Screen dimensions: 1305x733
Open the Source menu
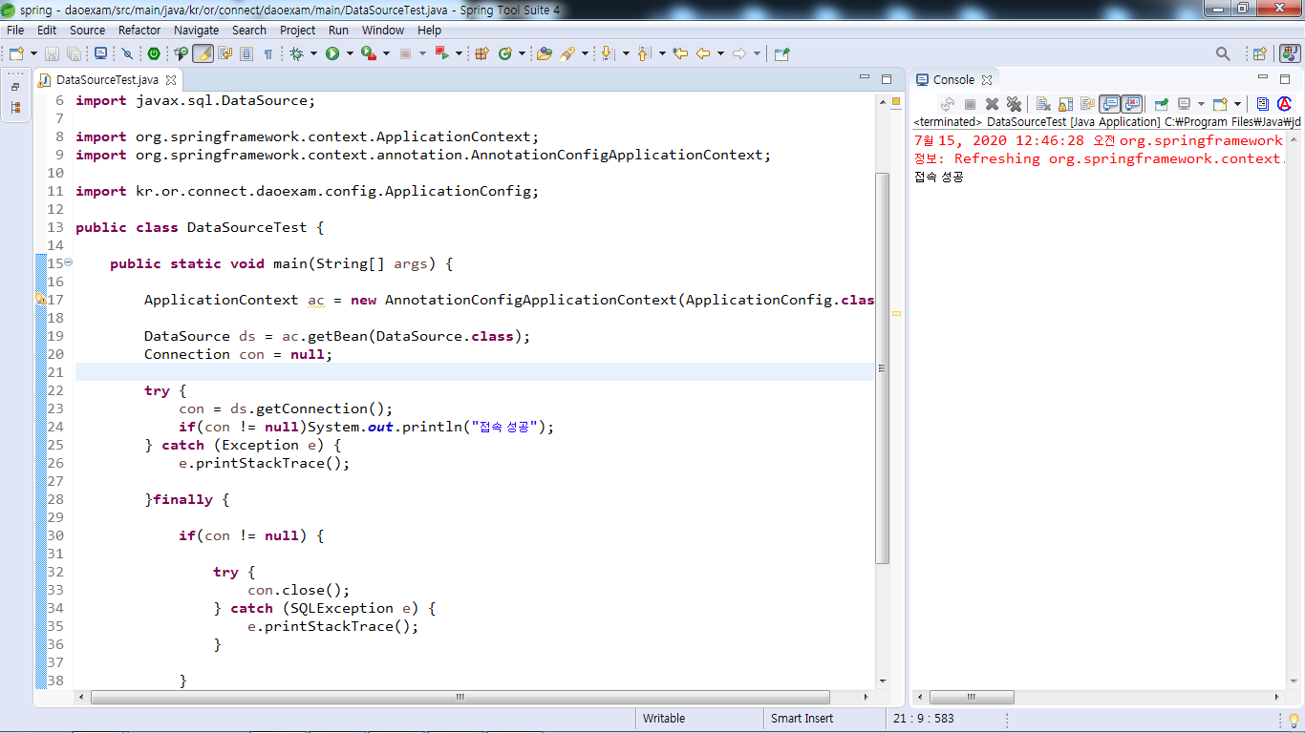87,30
